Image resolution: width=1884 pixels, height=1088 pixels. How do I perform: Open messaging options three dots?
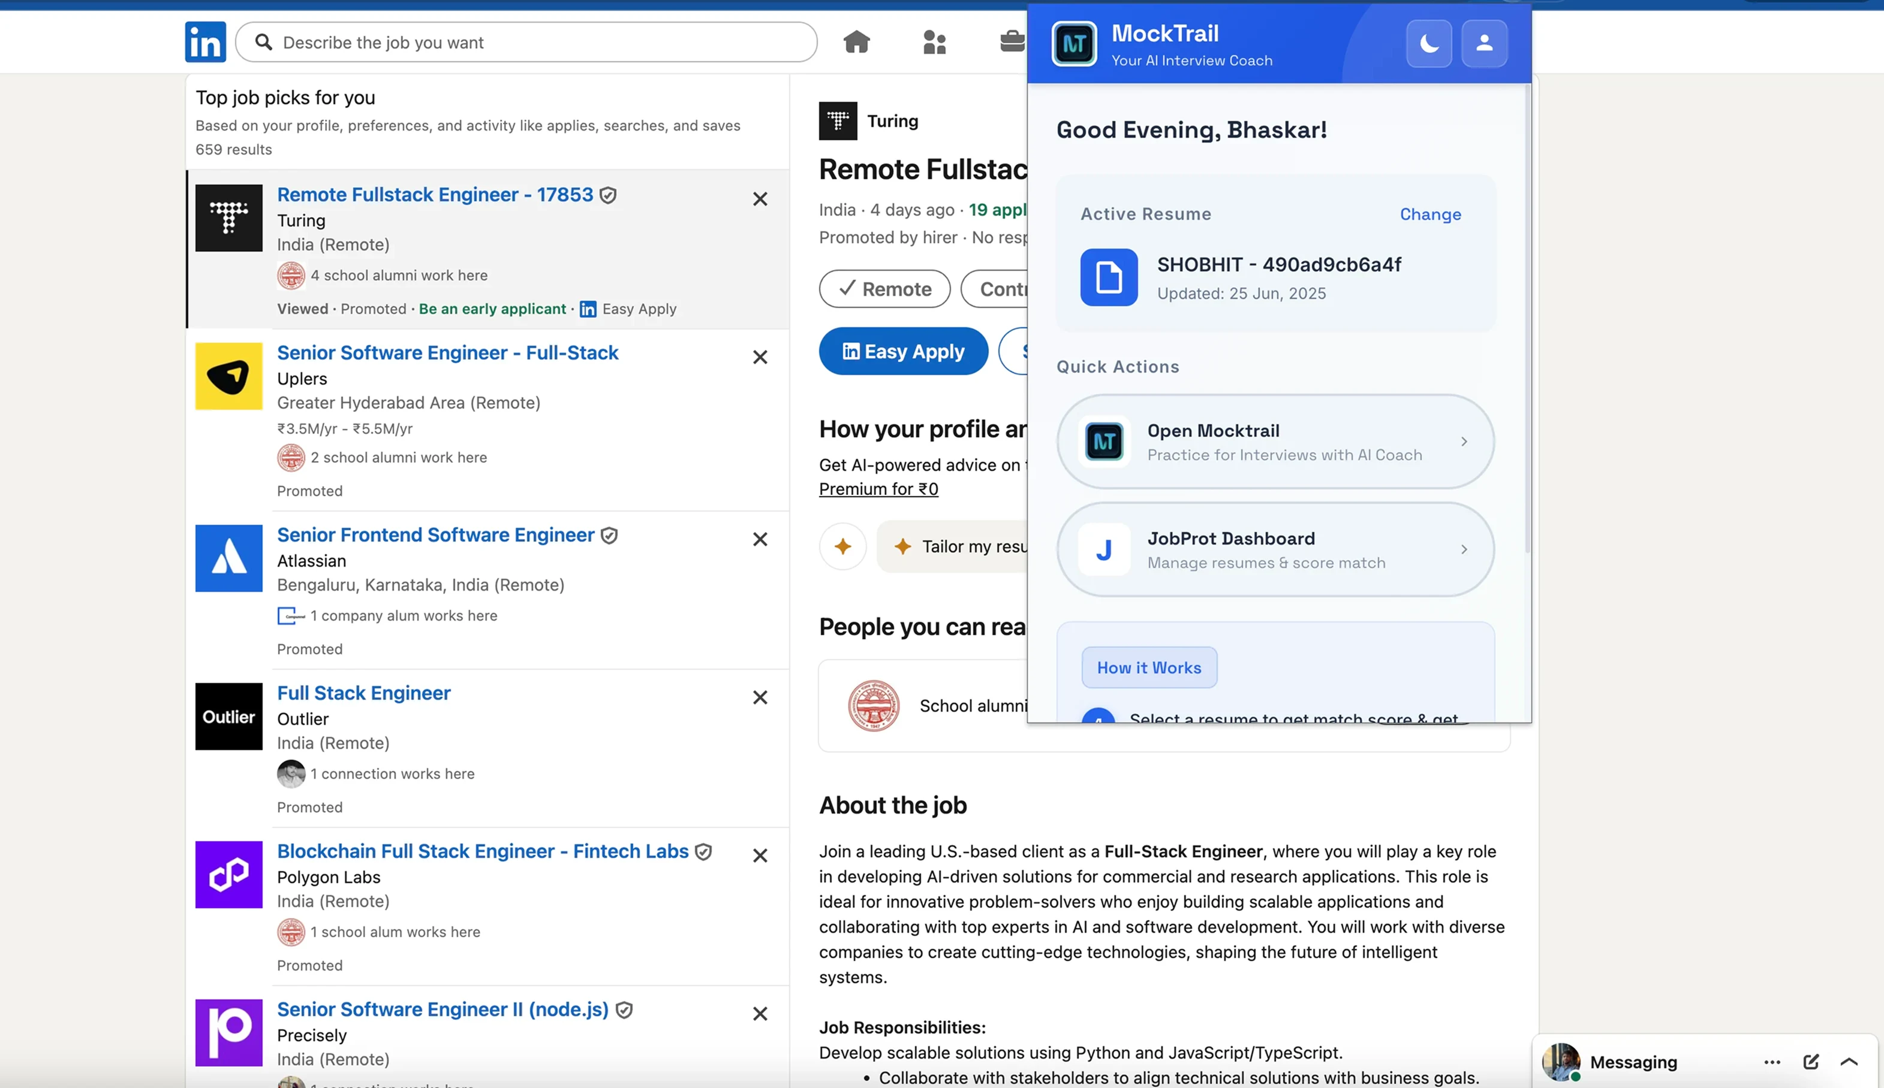[1772, 1062]
